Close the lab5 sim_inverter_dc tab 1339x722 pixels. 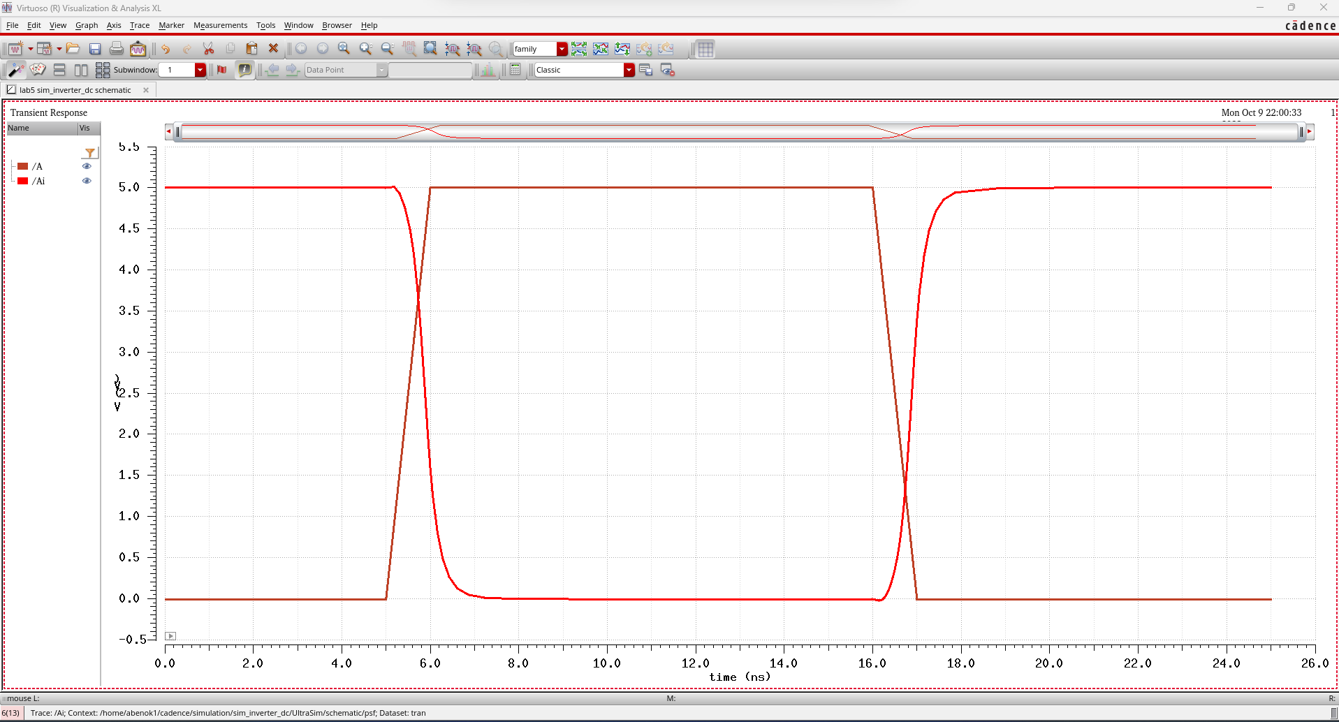146,90
